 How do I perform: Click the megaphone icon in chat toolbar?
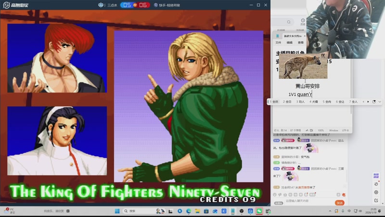280,195
